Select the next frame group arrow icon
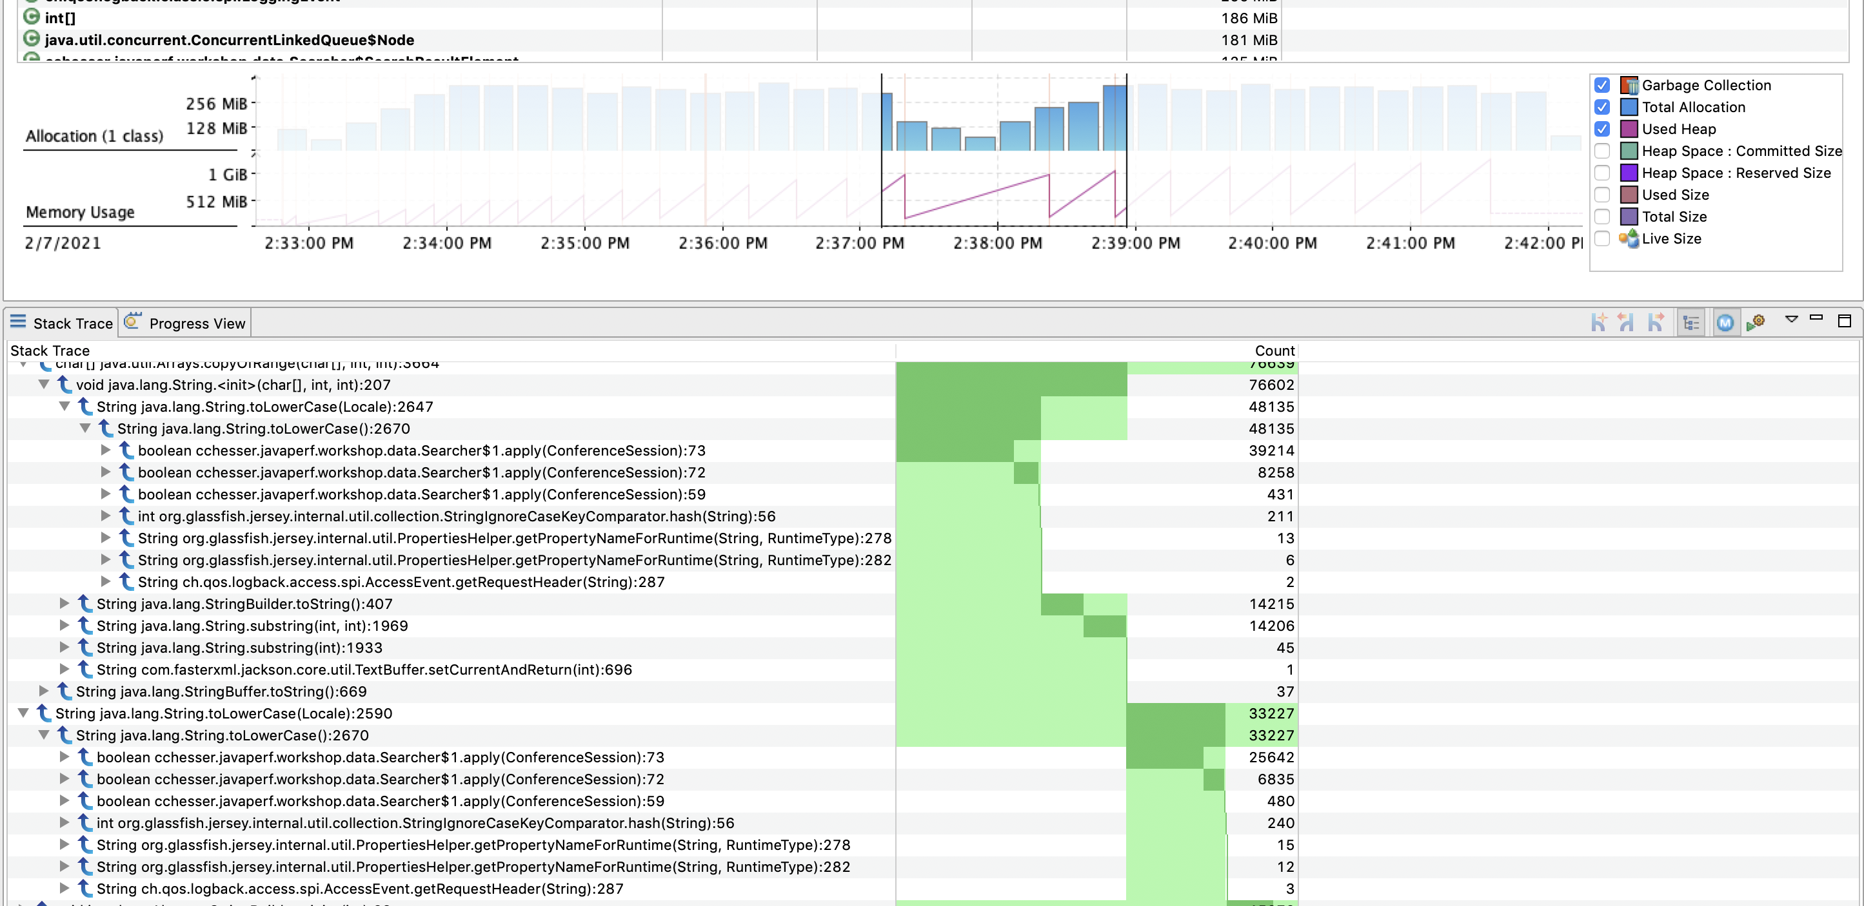The image size is (1864, 906). [x=1656, y=322]
